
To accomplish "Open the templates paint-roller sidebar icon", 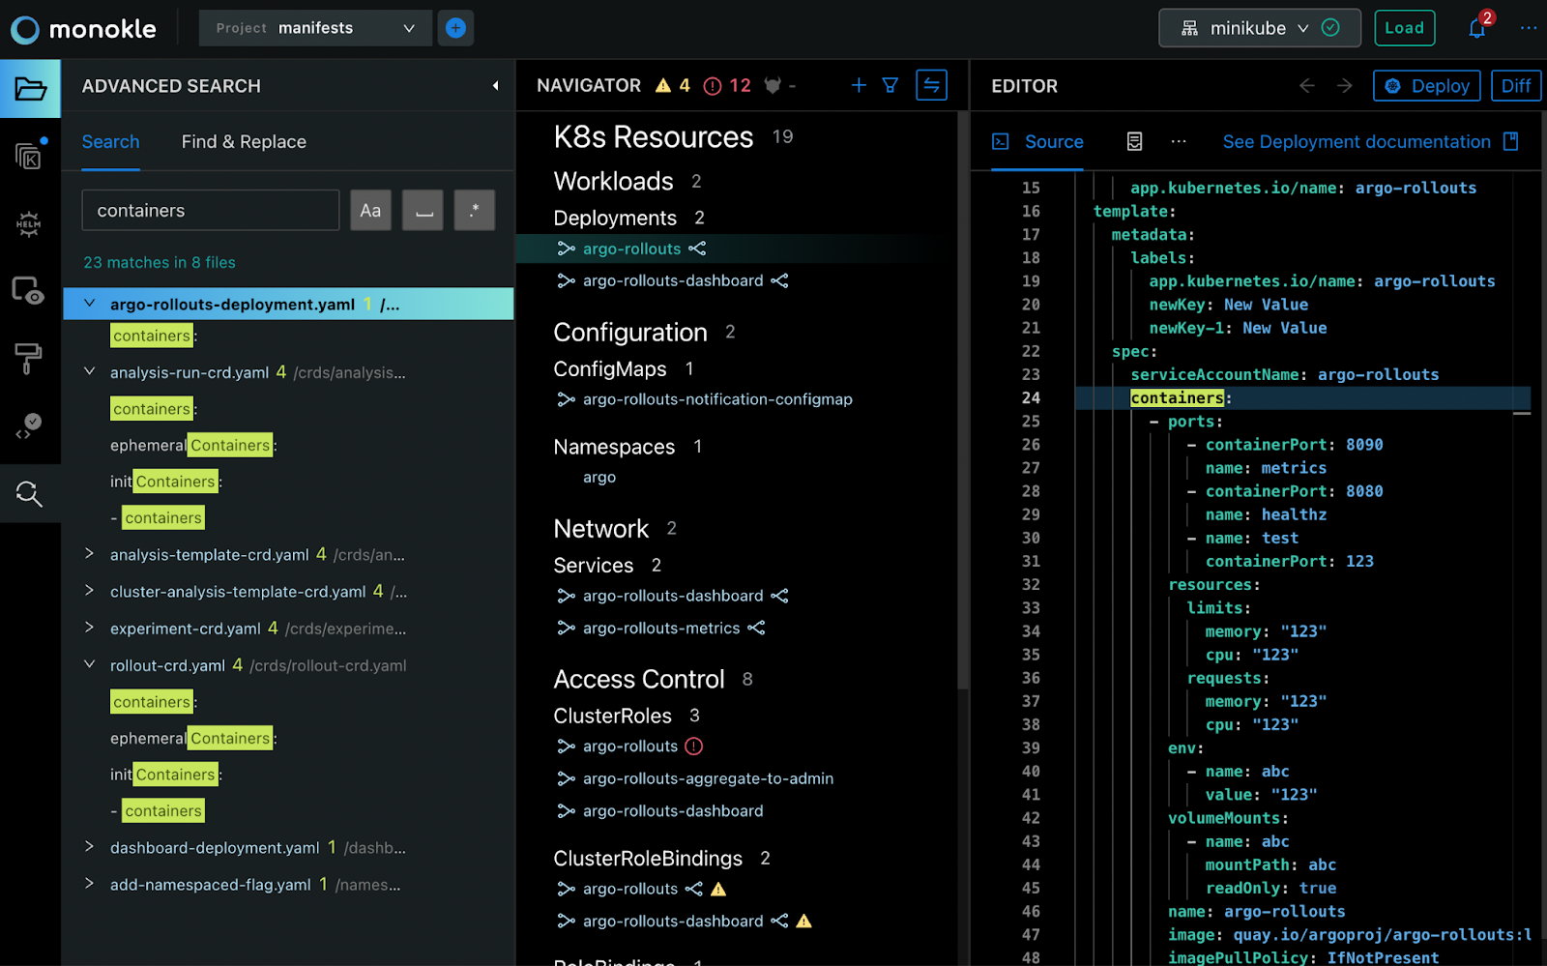I will pos(28,358).
